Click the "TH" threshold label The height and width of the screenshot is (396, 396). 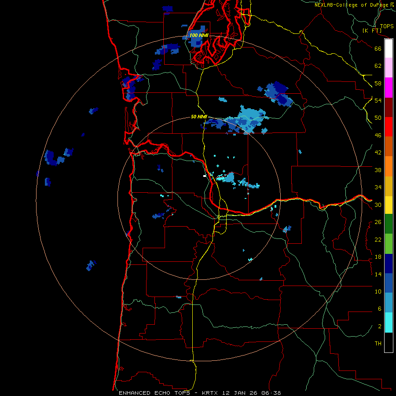pos(378,344)
